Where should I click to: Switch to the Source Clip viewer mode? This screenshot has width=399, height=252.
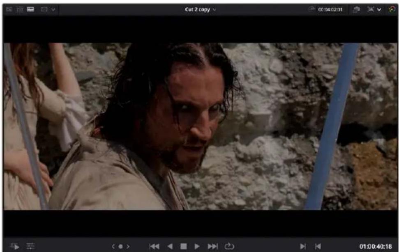click(9, 9)
